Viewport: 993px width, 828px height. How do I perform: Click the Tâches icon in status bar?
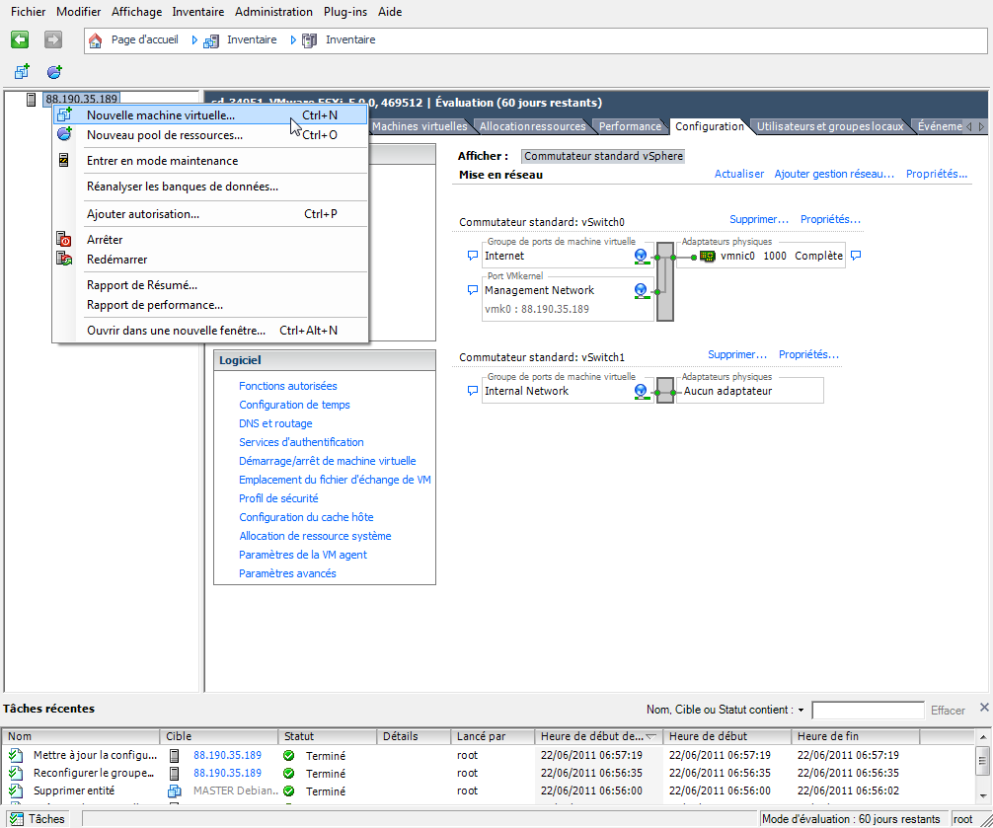coord(17,819)
